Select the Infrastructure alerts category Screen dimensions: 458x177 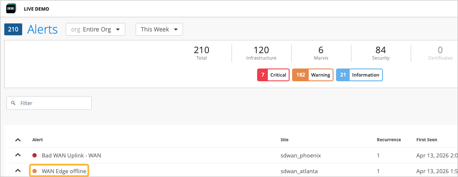(x=261, y=53)
